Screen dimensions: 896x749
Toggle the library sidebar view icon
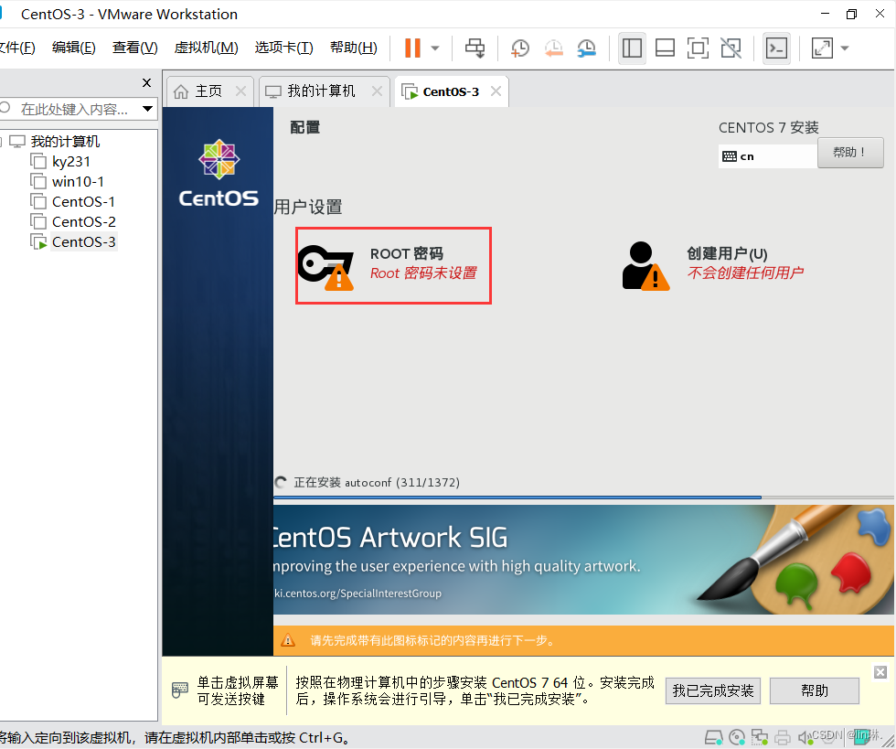[x=632, y=48]
